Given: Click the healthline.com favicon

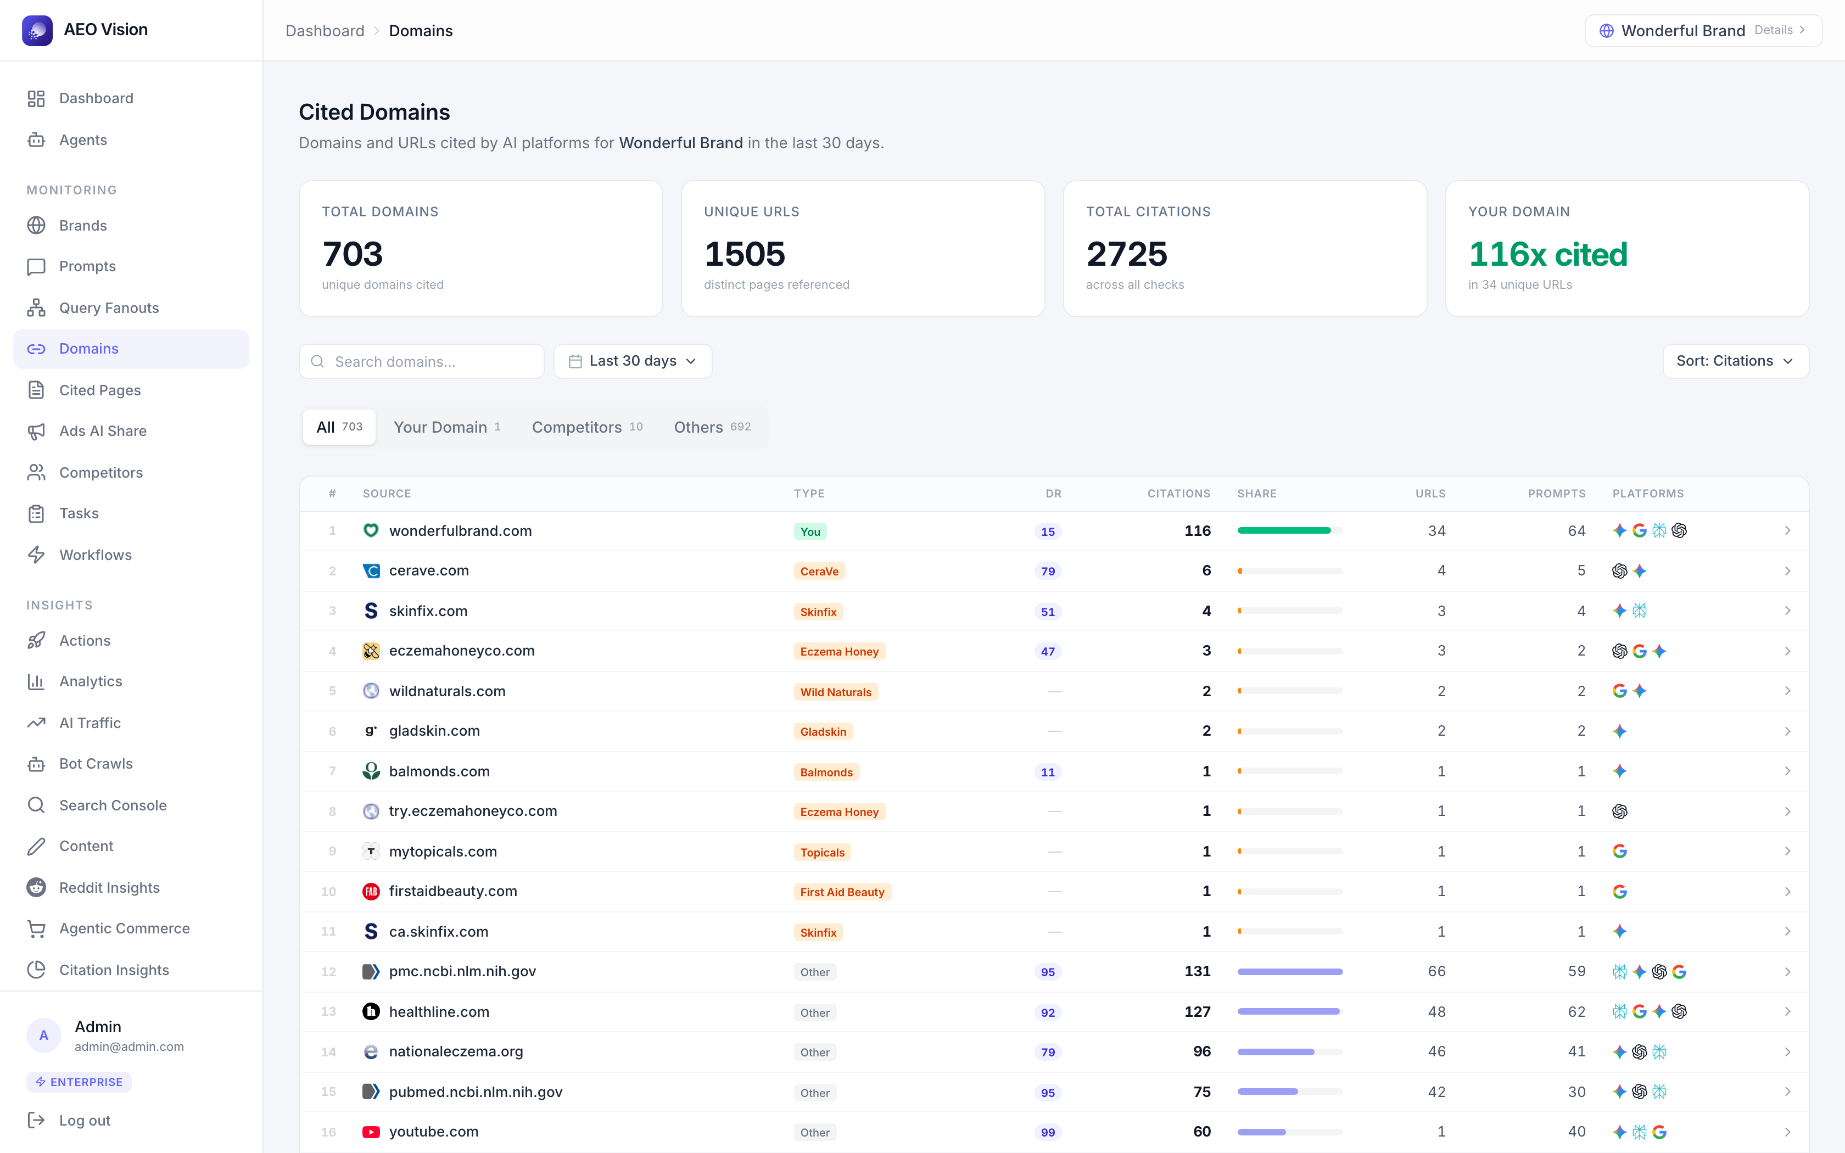Looking at the screenshot, I should (371, 1012).
